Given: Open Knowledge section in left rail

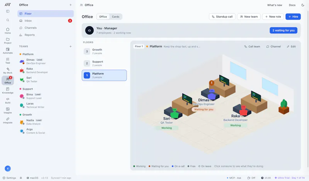Looking at the screenshot, I should pos(8,90).
